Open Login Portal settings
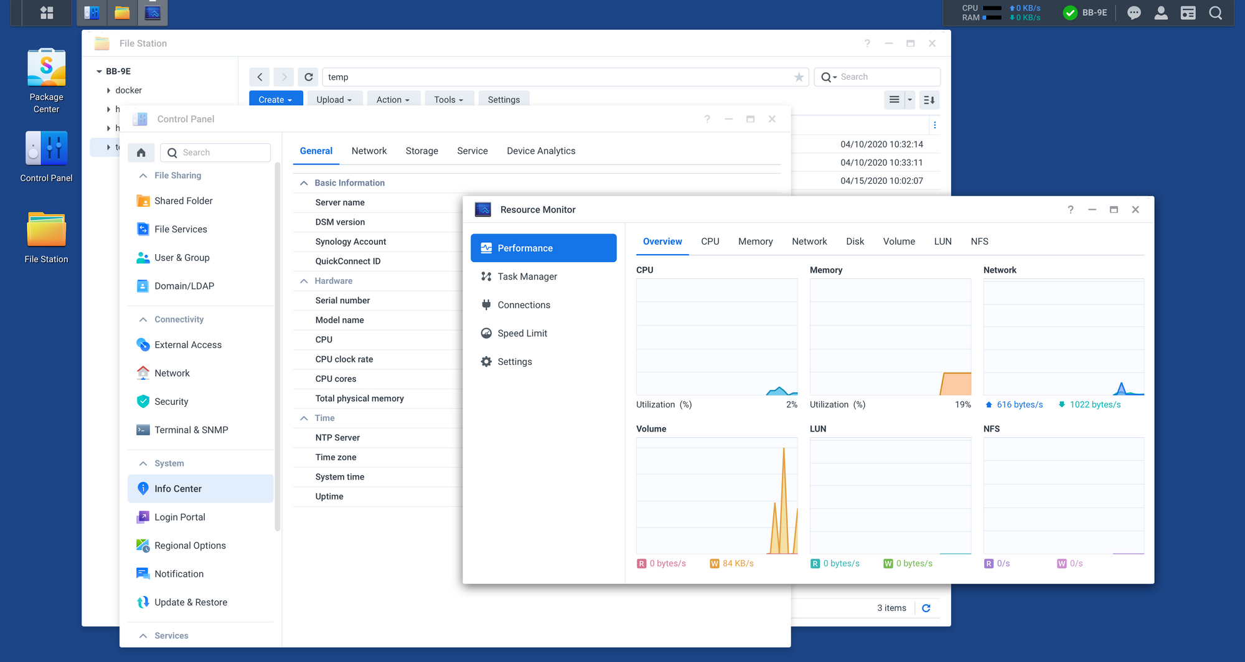 click(x=200, y=517)
